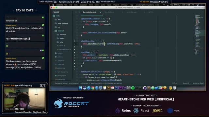Click the fold marker beside startCountdown line
This screenshot has height=117, width=209.
point(74,41)
